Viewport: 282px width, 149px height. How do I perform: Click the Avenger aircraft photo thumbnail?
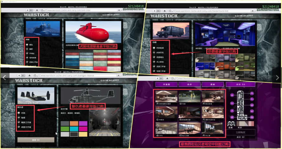(36, 96)
